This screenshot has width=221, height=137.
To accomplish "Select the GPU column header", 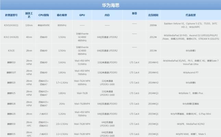I will (82, 15).
